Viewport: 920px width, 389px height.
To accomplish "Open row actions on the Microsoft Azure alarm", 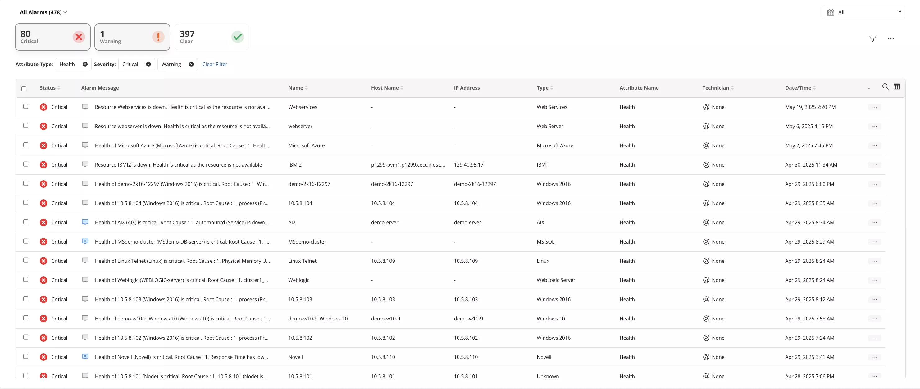I will (x=875, y=145).
